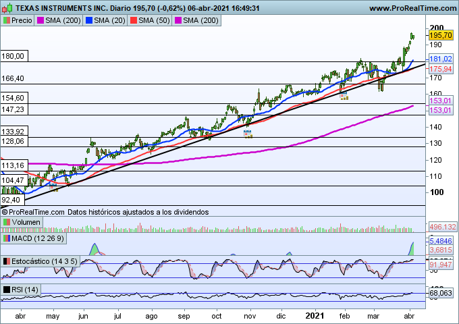Click the earnings calendar icon near November
Screen dimensions: 459x324
(248, 134)
